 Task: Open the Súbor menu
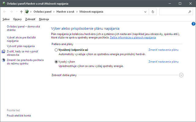pos(6,19)
